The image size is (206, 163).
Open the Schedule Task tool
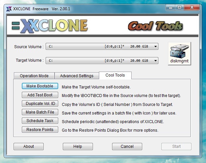pos(40,121)
